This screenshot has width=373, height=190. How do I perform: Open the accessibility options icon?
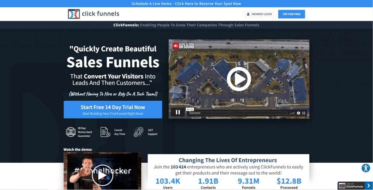(x=365, y=168)
